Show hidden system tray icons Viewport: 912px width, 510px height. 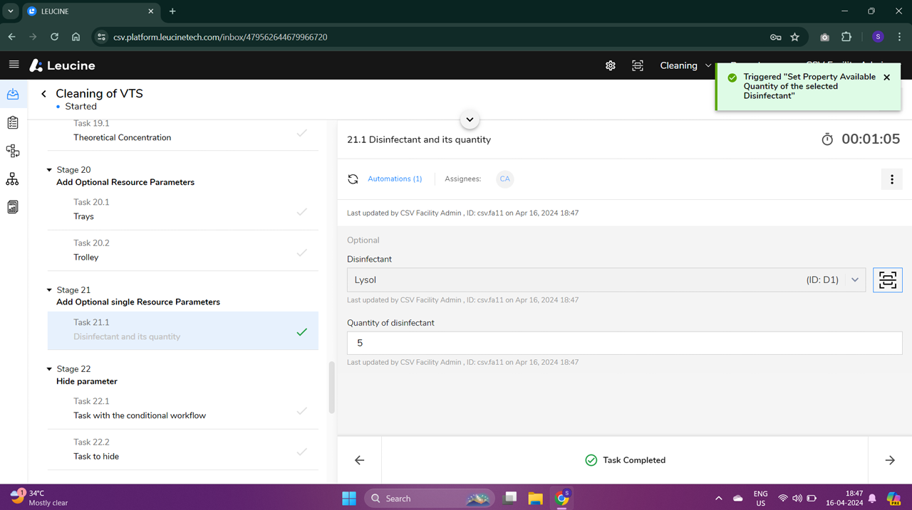point(718,499)
